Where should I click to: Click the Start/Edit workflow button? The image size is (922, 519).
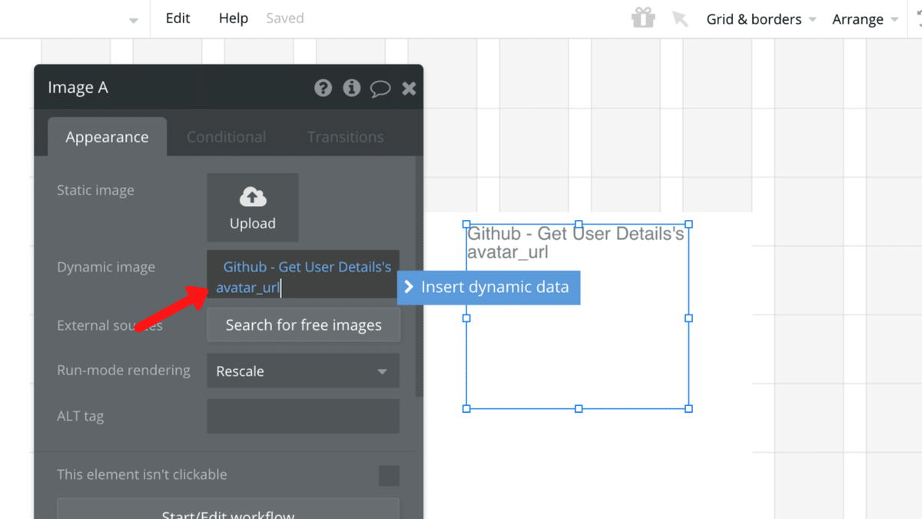click(x=228, y=511)
